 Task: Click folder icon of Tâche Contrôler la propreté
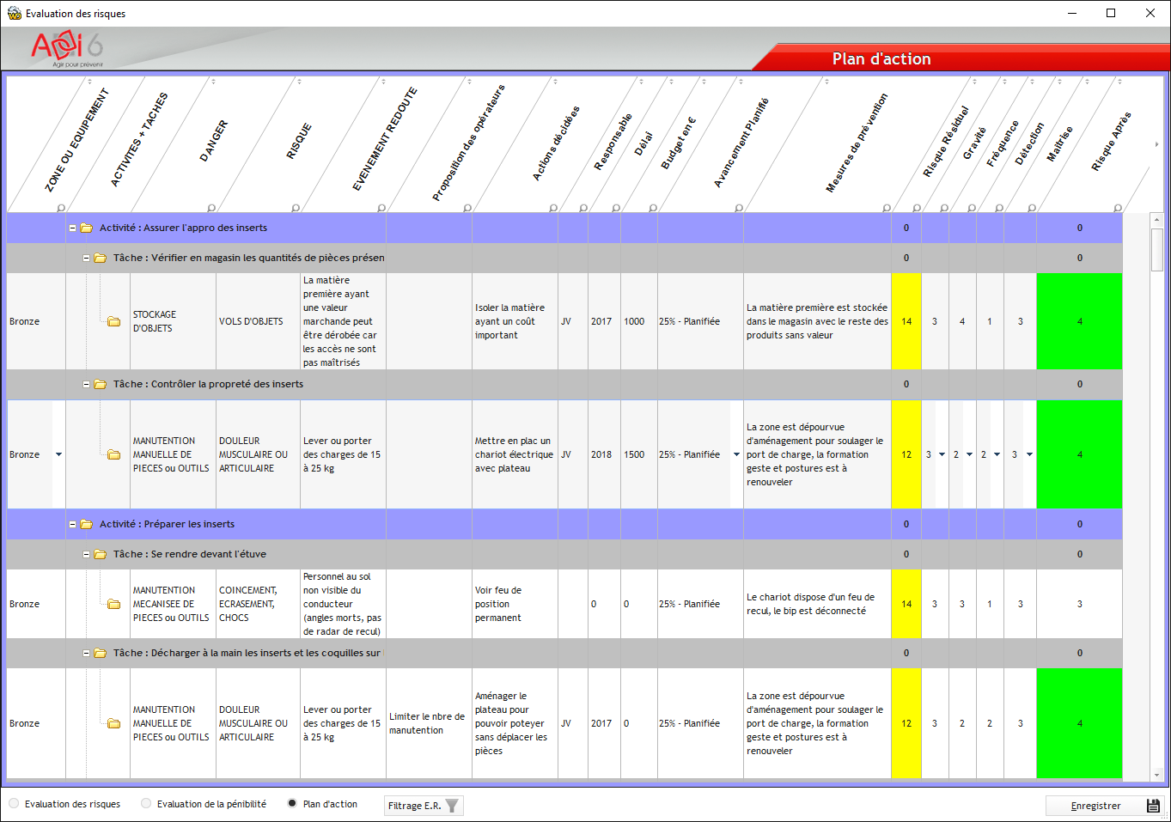(x=101, y=385)
